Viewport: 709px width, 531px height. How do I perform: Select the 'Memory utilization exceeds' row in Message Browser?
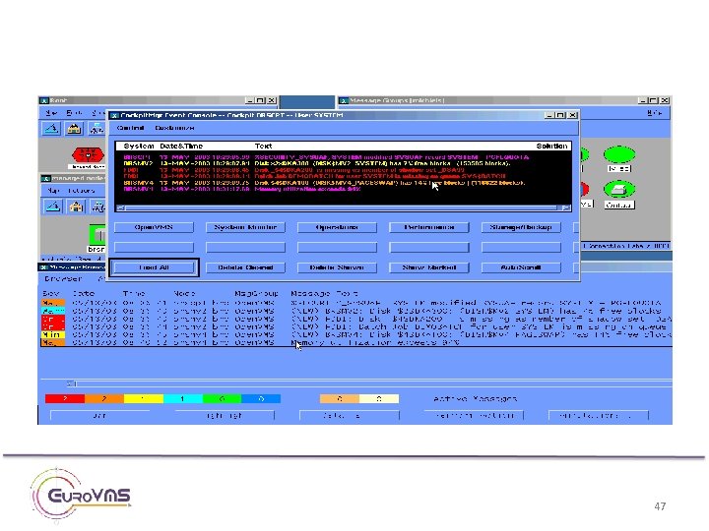tap(356, 343)
